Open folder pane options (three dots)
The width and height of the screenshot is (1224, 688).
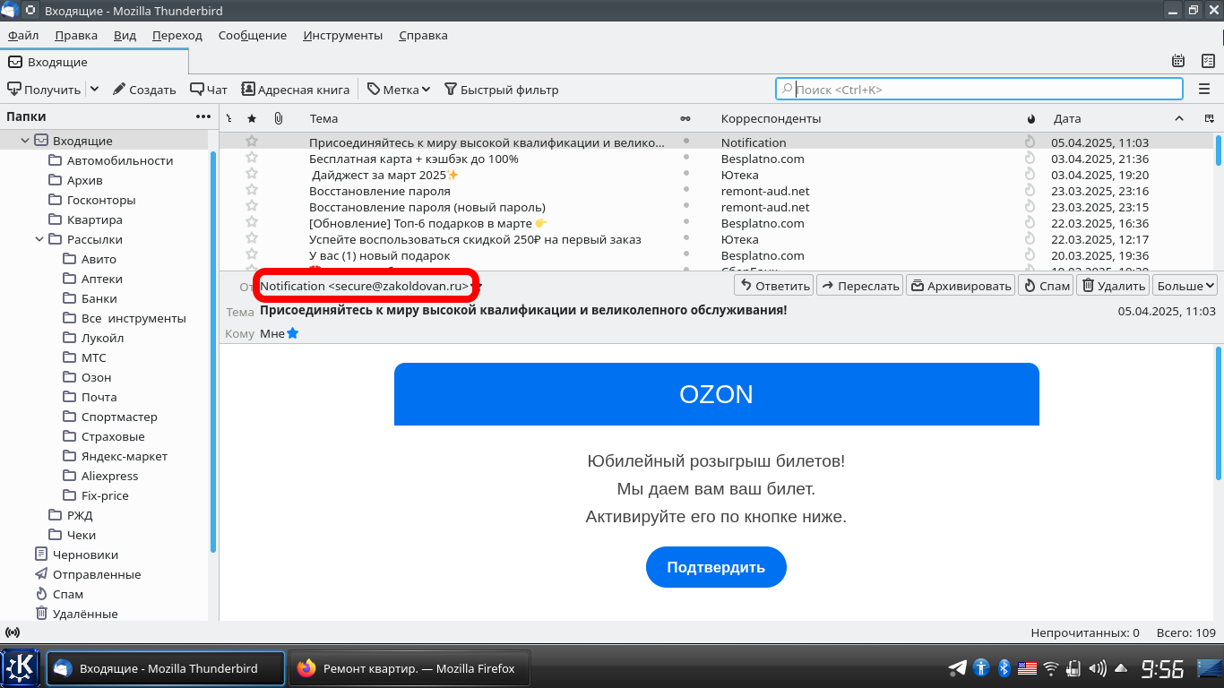coord(203,116)
